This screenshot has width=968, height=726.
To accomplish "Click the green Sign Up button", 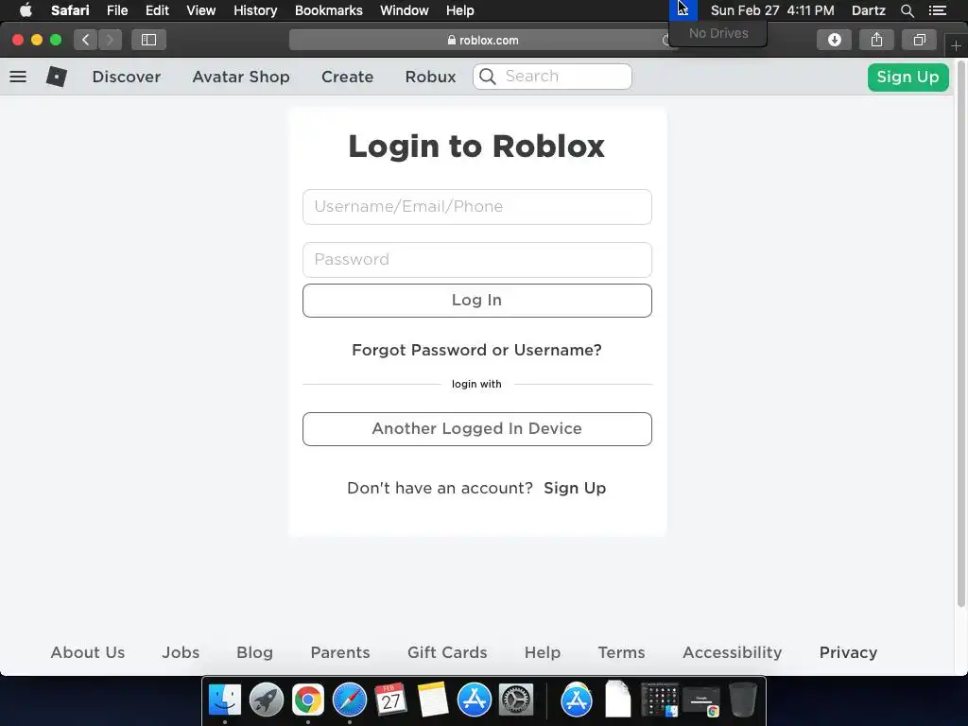I will 907,78.
